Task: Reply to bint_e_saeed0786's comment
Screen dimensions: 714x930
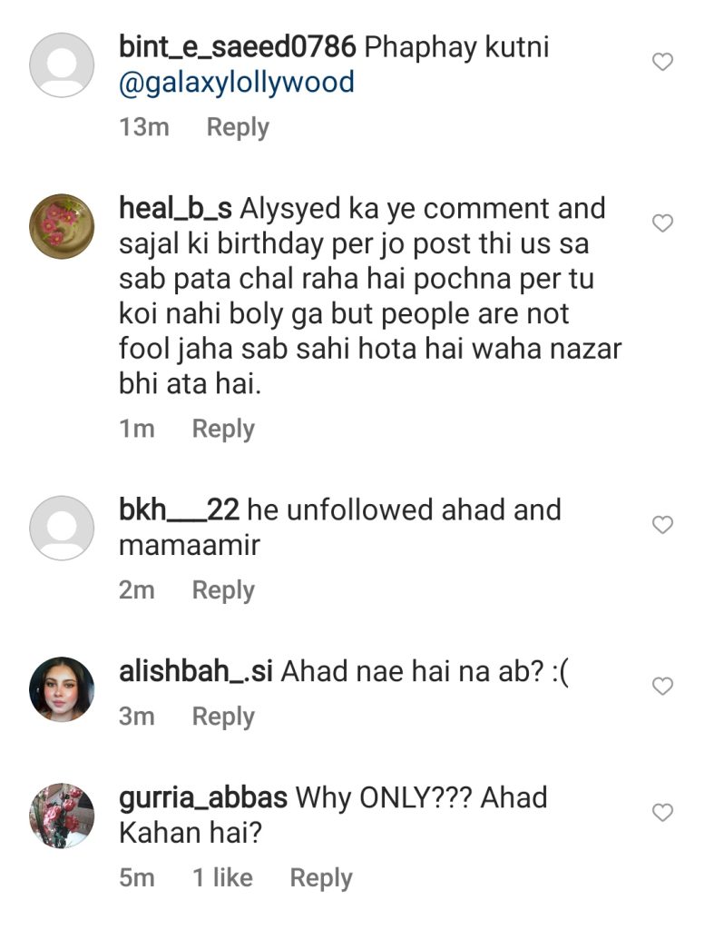Action: click(x=238, y=127)
